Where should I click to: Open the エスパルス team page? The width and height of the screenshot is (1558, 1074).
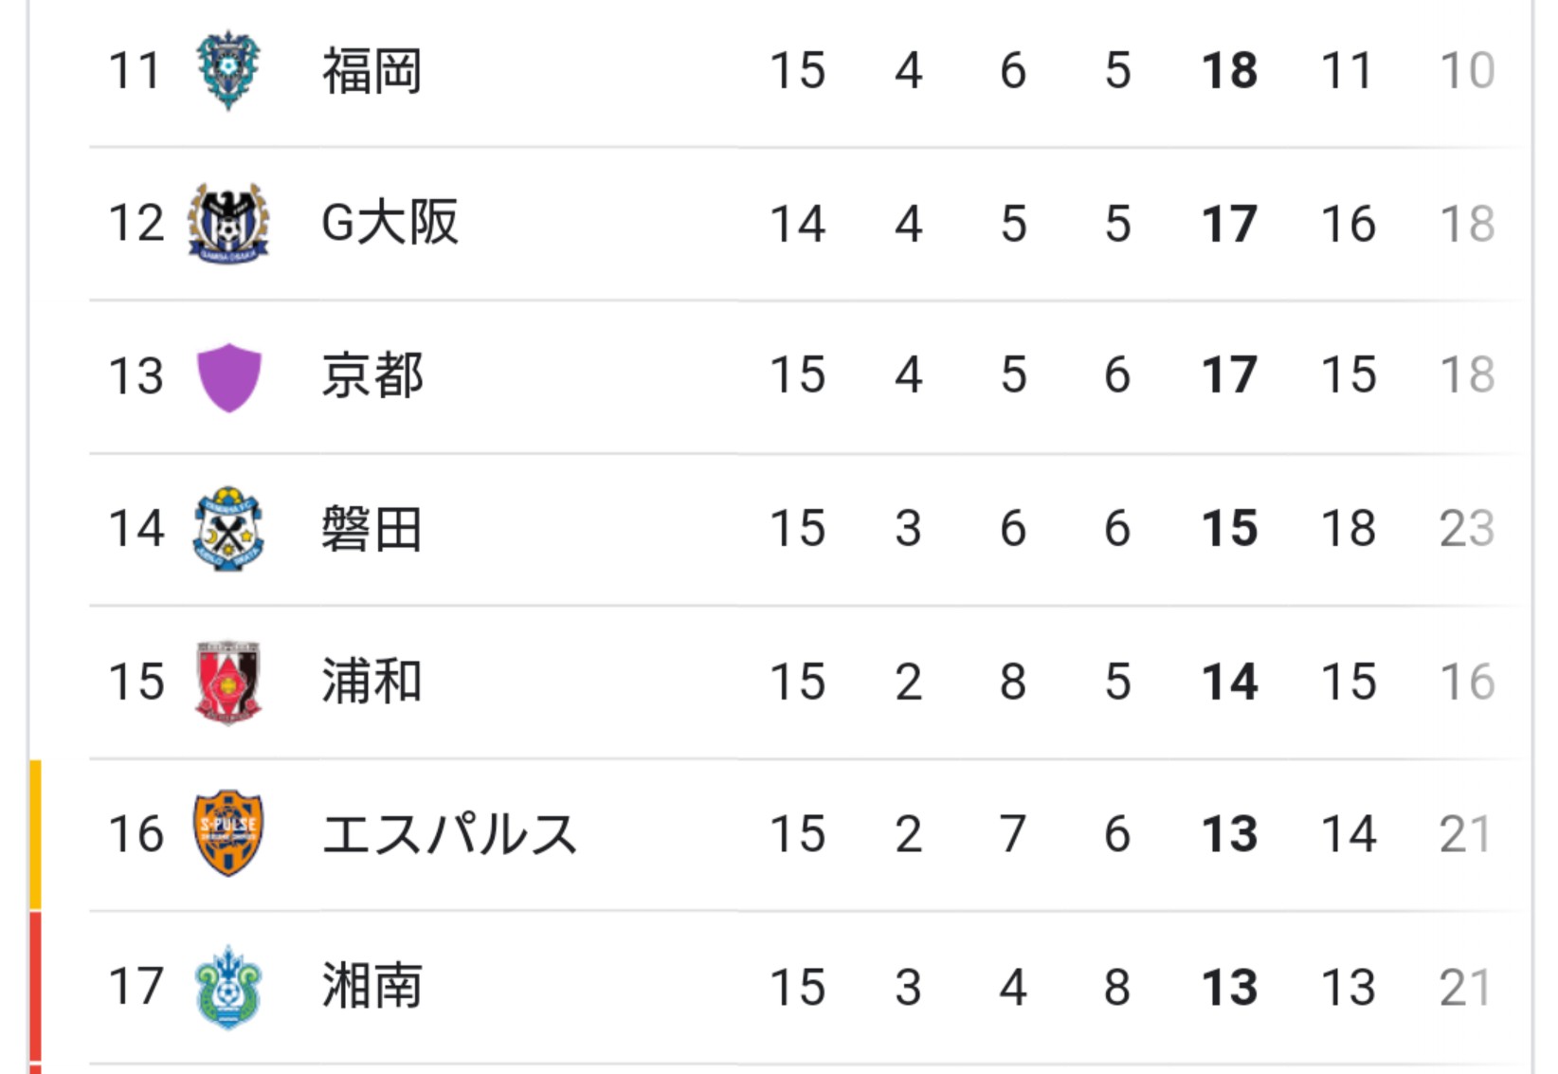pyautogui.click(x=449, y=834)
